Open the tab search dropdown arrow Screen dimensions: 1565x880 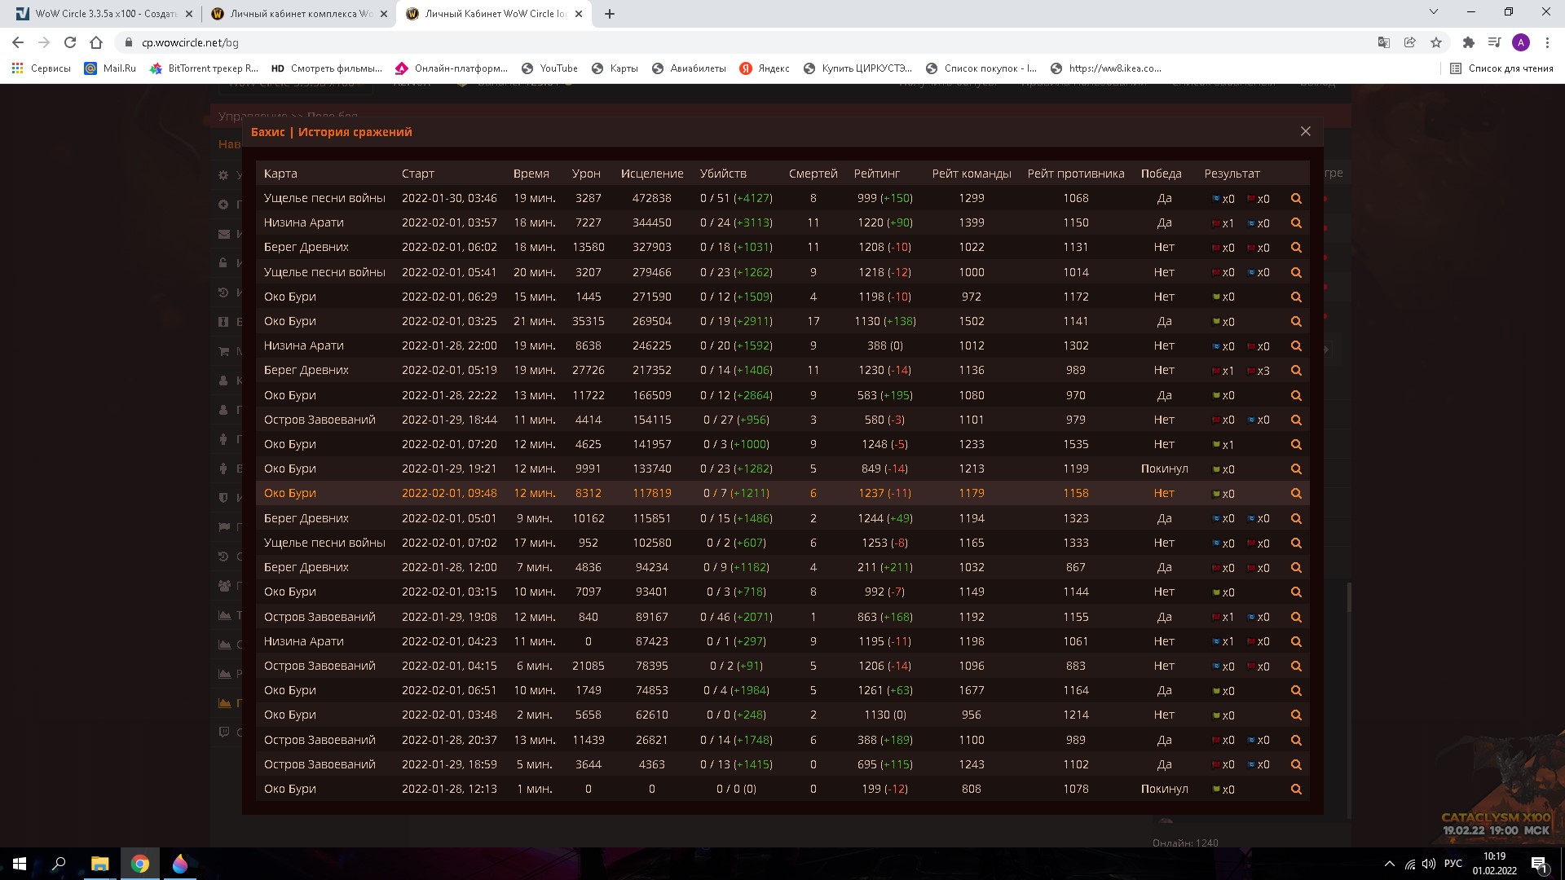click(1434, 12)
